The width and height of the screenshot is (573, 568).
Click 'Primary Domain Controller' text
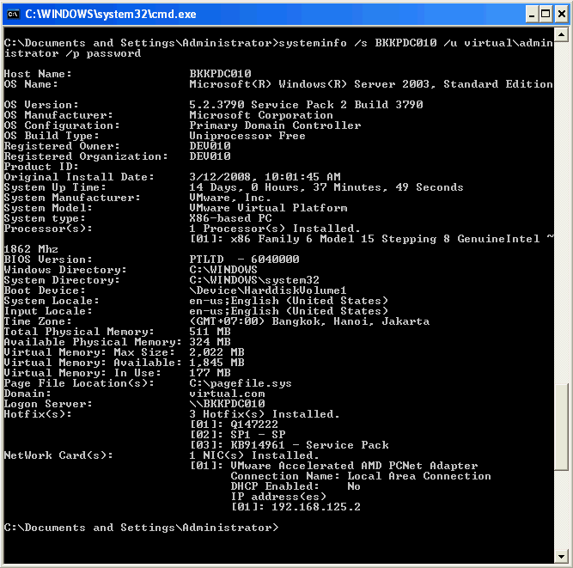point(275,125)
